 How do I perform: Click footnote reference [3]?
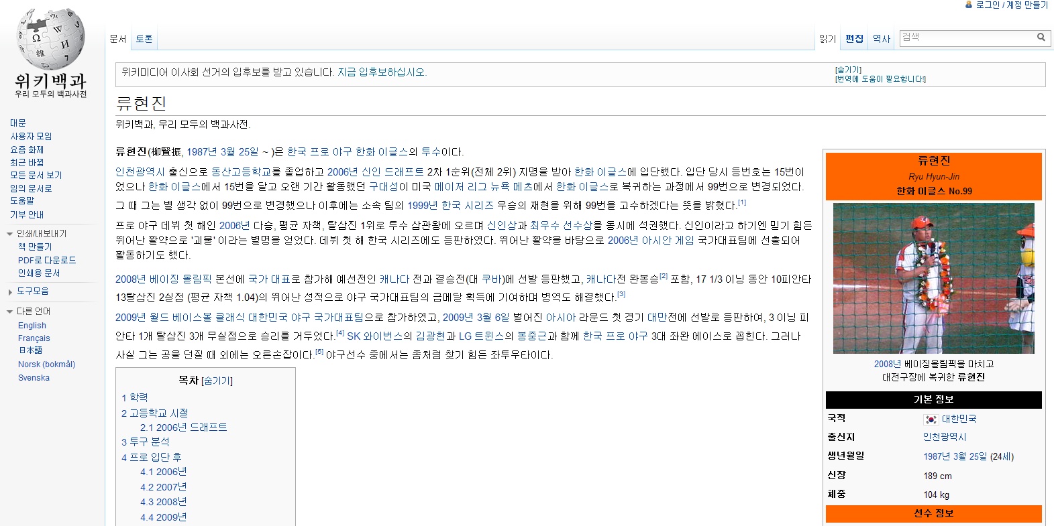(x=621, y=294)
